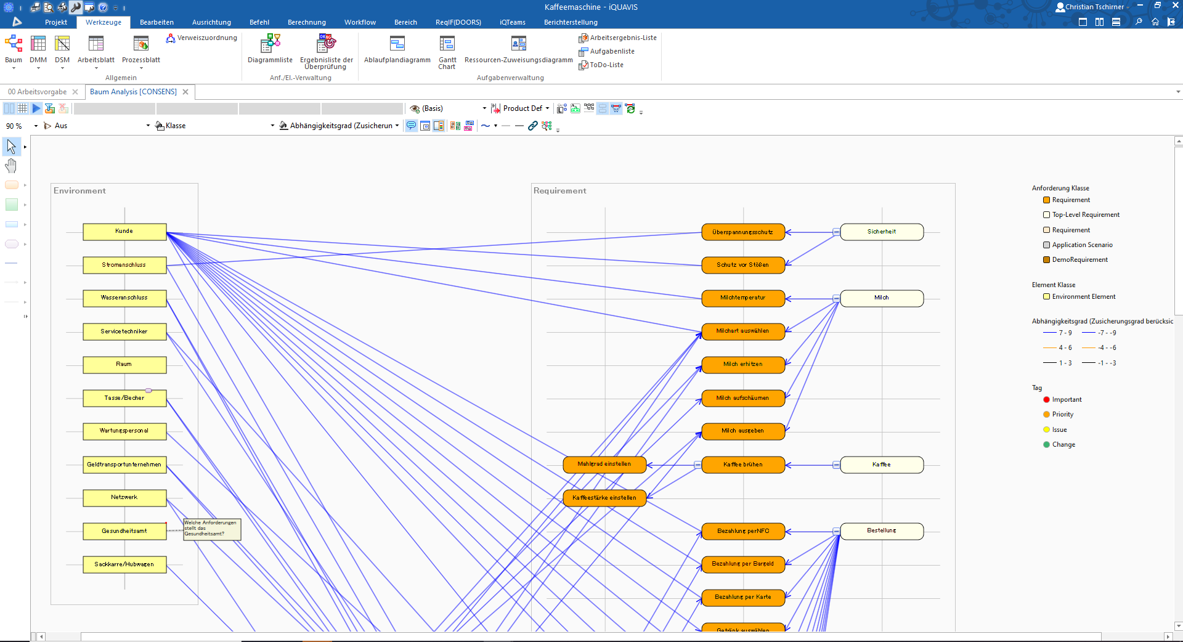Open the Gantt Chart

click(x=447, y=52)
